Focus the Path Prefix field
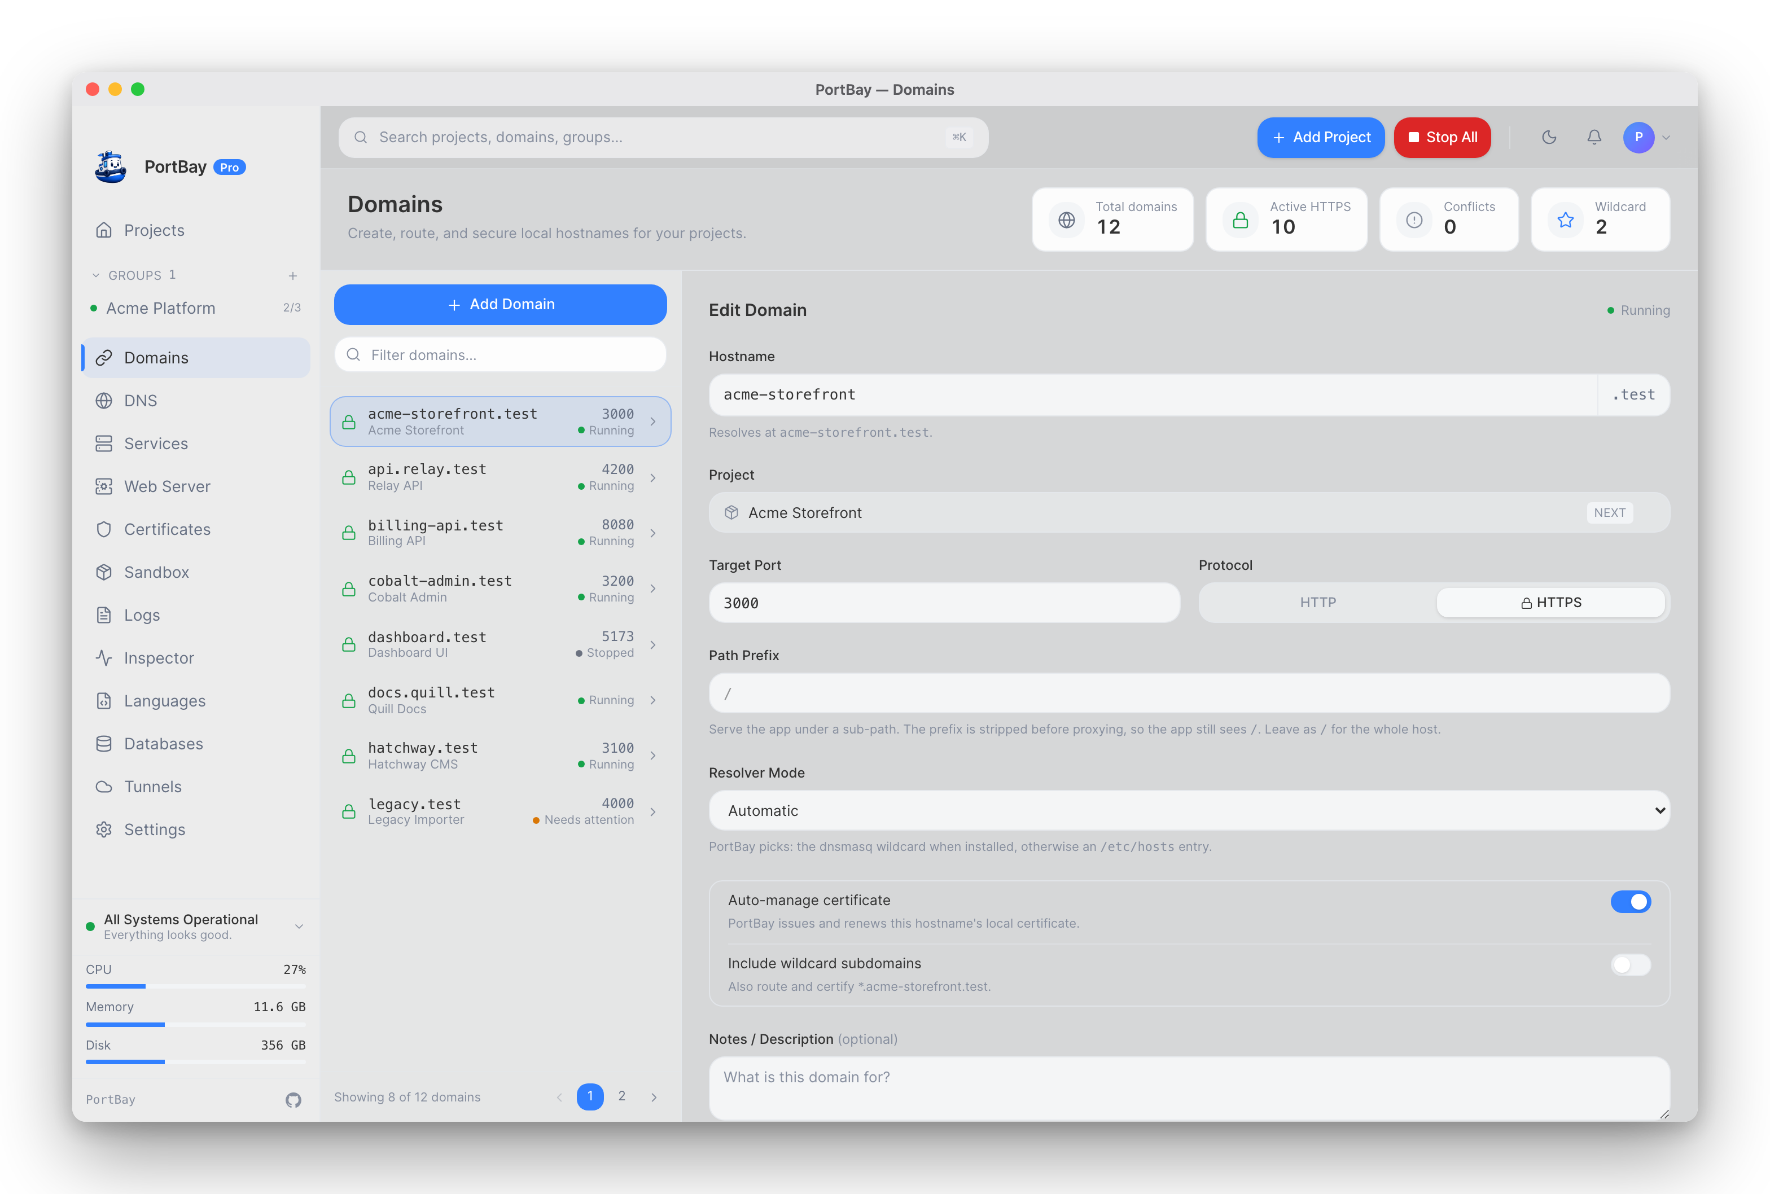This screenshot has width=1770, height=1194. [x=1189, y=693]
